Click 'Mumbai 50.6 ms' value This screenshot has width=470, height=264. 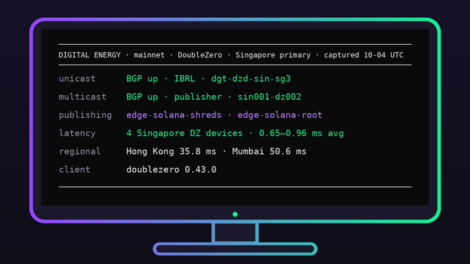[269, 151]
